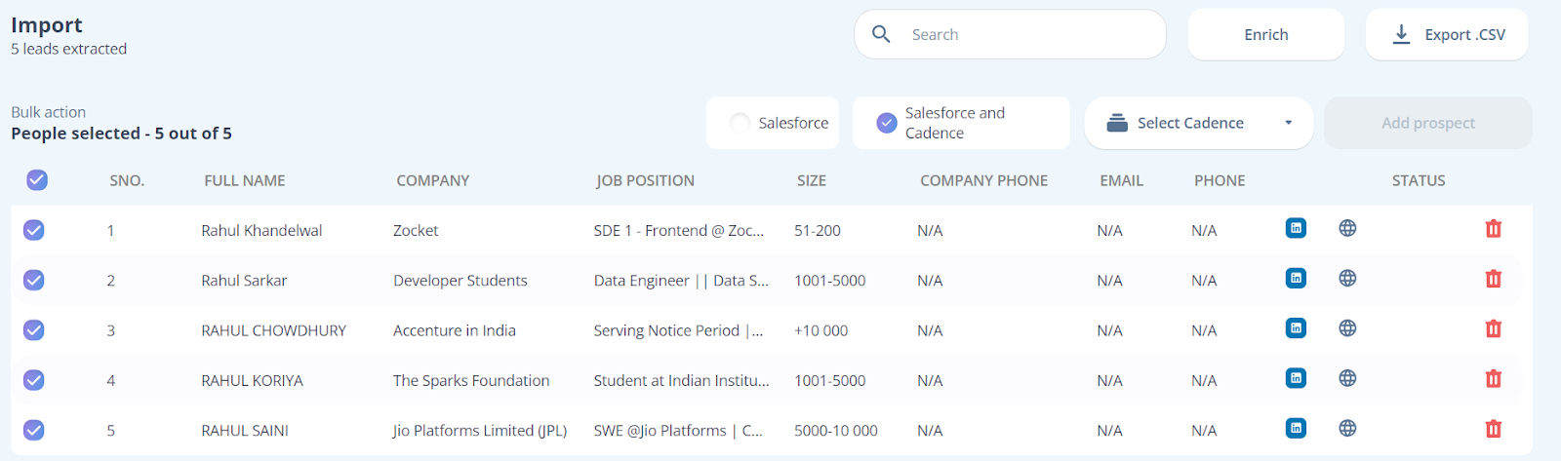
Task: Click the Add prospect button
Action: pos(1428,123)
